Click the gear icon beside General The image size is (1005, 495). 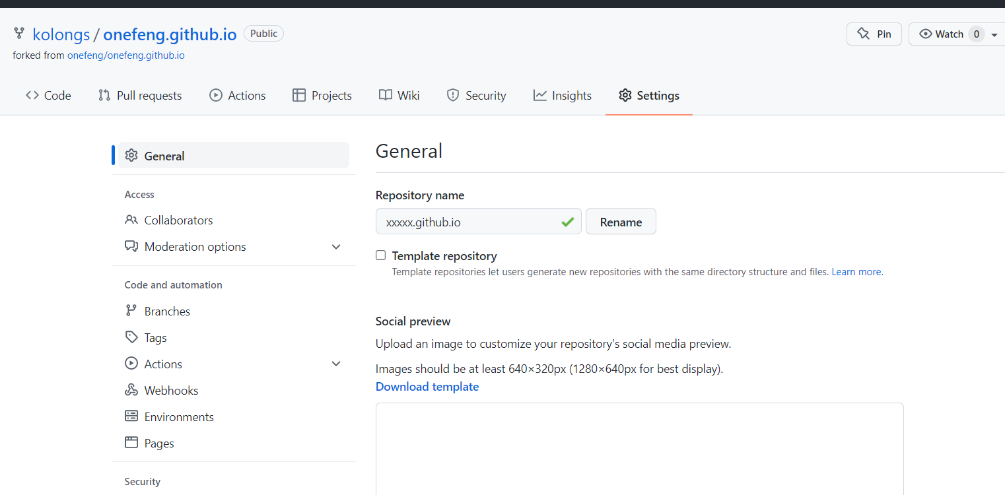131,156
